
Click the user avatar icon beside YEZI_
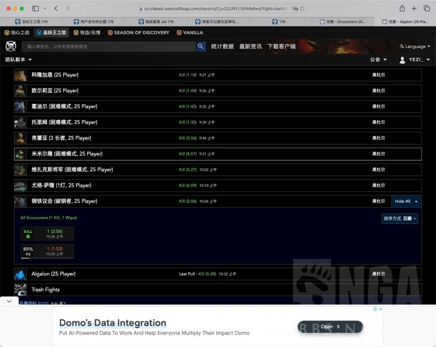pos(402,60)
